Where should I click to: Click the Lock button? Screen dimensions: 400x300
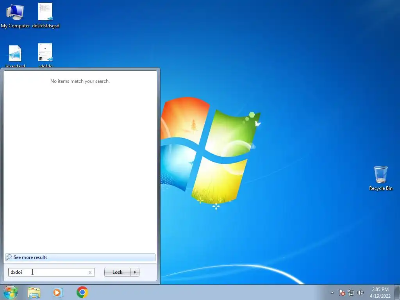[x=117, y=272]
